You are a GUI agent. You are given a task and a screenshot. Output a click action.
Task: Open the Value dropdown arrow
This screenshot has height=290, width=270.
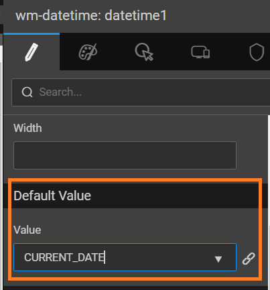[218, 259]
